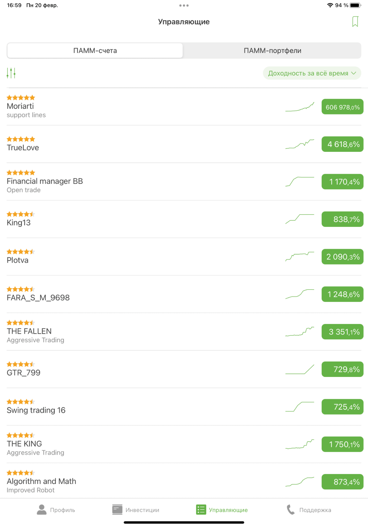Open the Moriarti manager entry
Viewport: 368px width, 527px height.
[x=184, y=107]
